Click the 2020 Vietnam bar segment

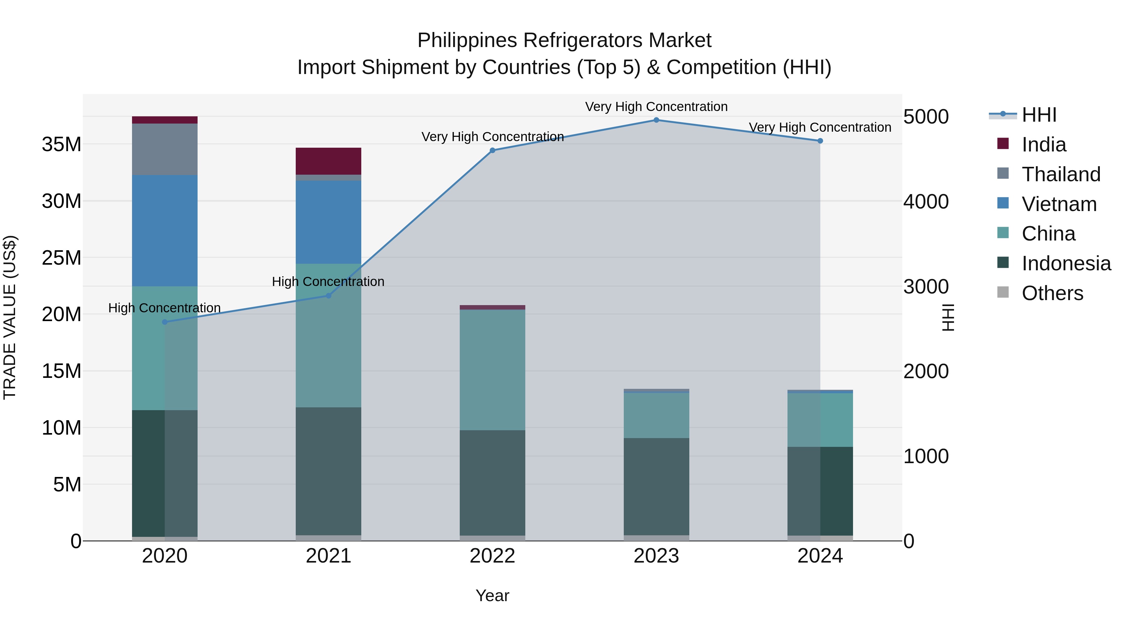[x=165, y=231]
